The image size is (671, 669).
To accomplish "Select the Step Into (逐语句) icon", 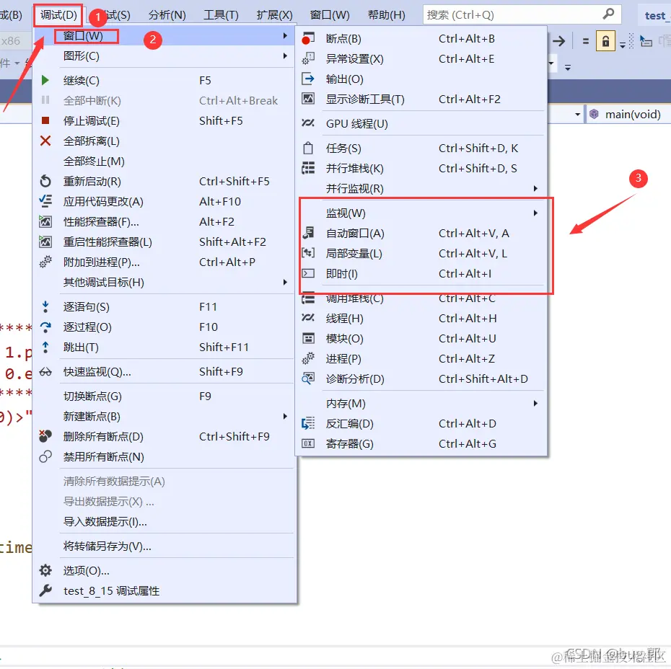I will click(45, 306).
